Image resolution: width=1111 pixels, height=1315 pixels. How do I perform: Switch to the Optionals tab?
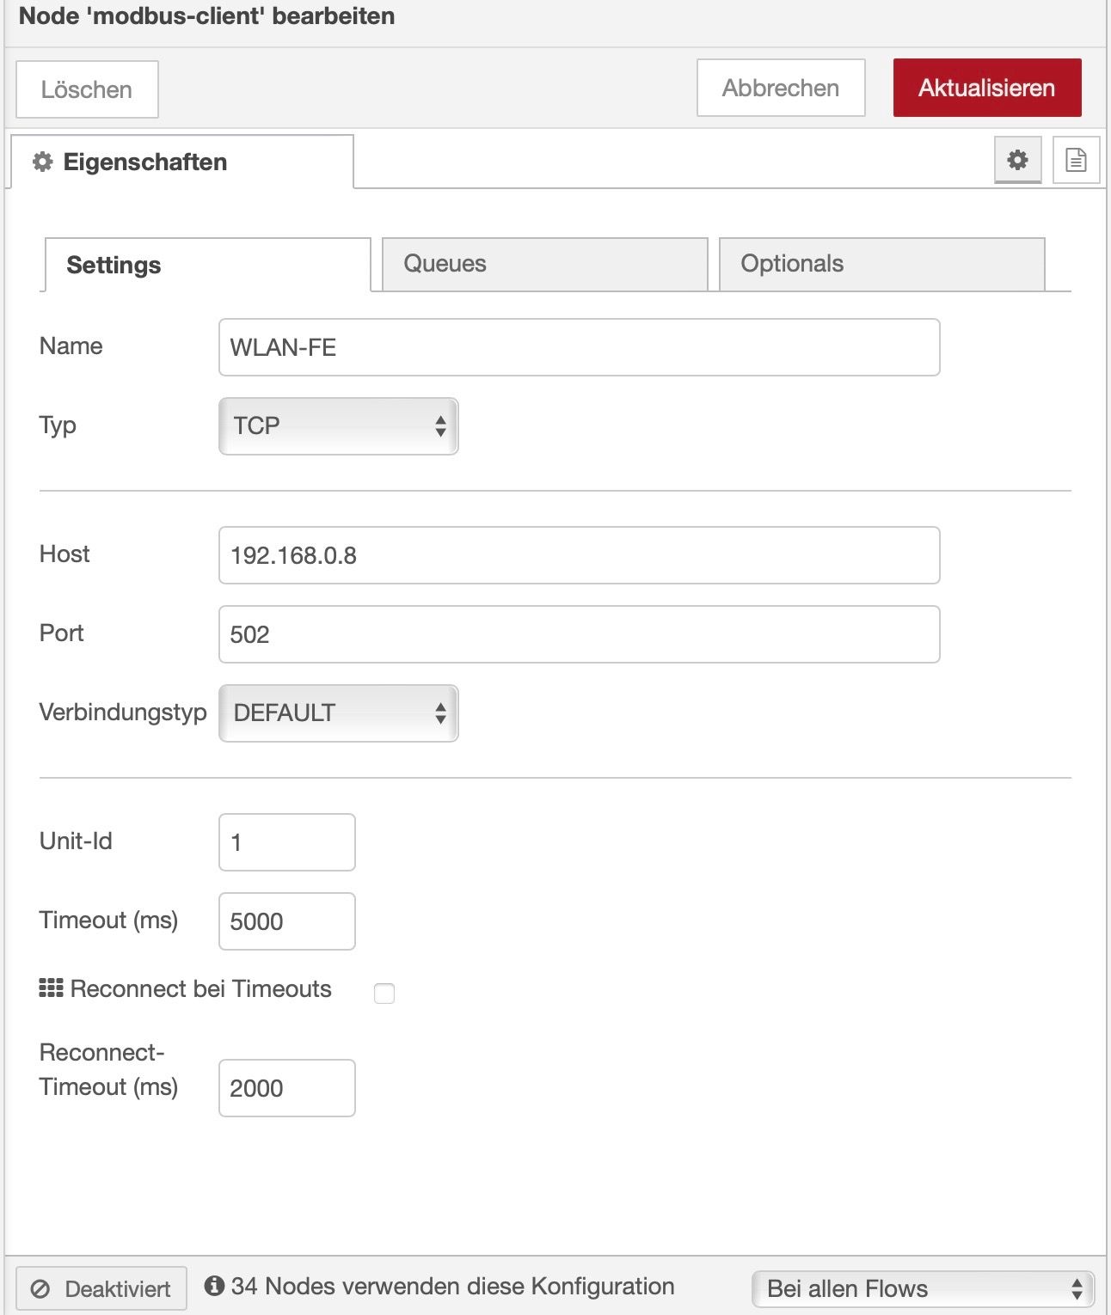coord(881,264)
